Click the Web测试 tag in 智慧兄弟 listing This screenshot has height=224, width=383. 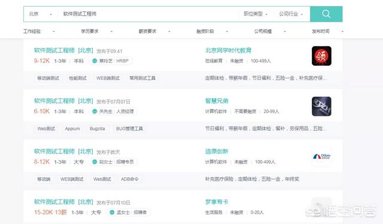pos(46,128)
